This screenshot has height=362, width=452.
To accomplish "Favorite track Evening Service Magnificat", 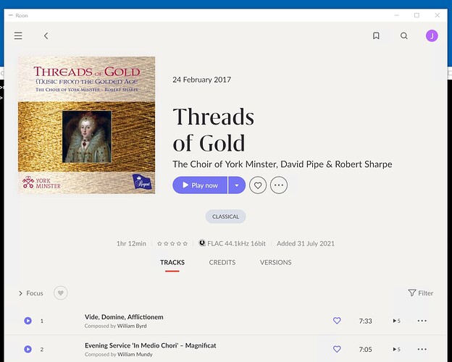I will 337,349.
